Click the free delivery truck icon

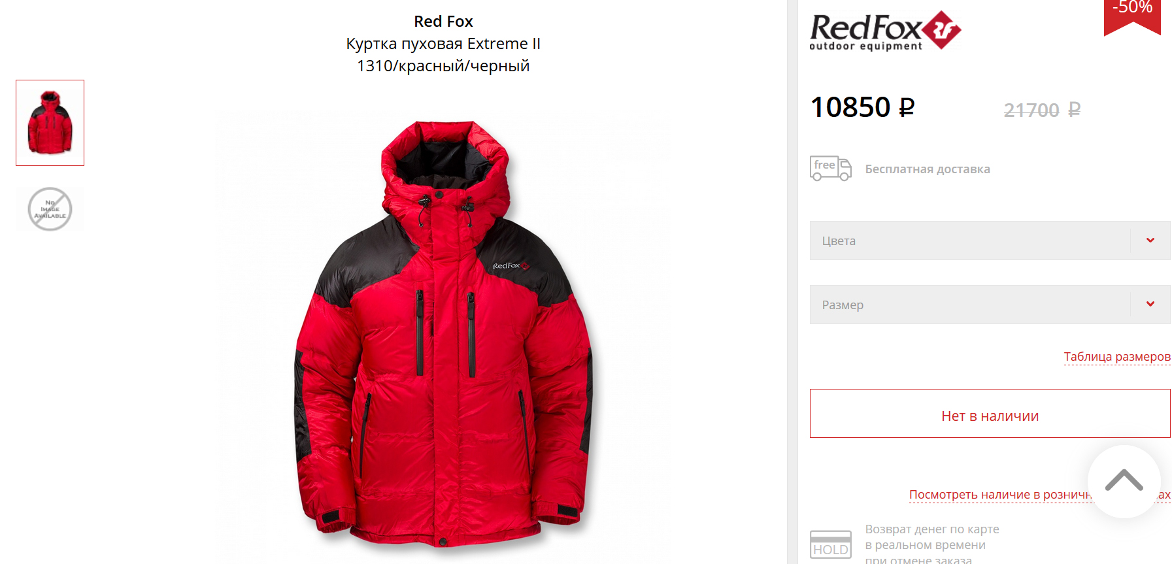[831, 169]
